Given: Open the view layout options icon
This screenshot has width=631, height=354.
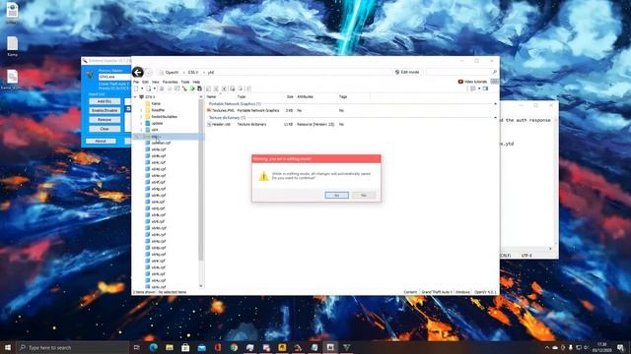Looking at the screenshot, I should pyautogui.click(x=473, y=88).
